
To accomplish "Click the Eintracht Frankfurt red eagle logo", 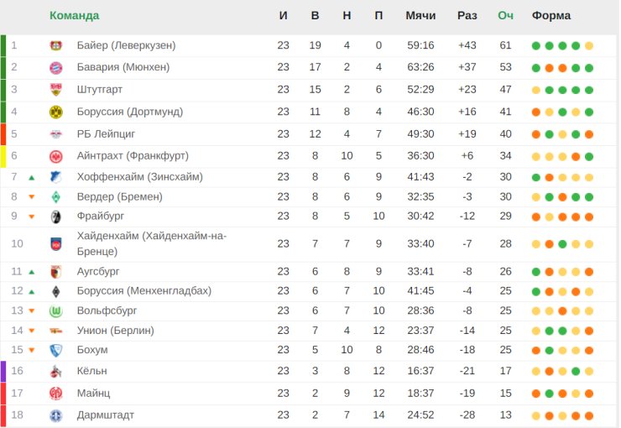I will [x=56, y=156].
